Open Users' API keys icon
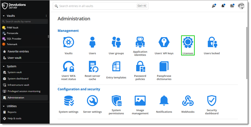Screen dimensions: 251x127 click(x=164, y=43)
